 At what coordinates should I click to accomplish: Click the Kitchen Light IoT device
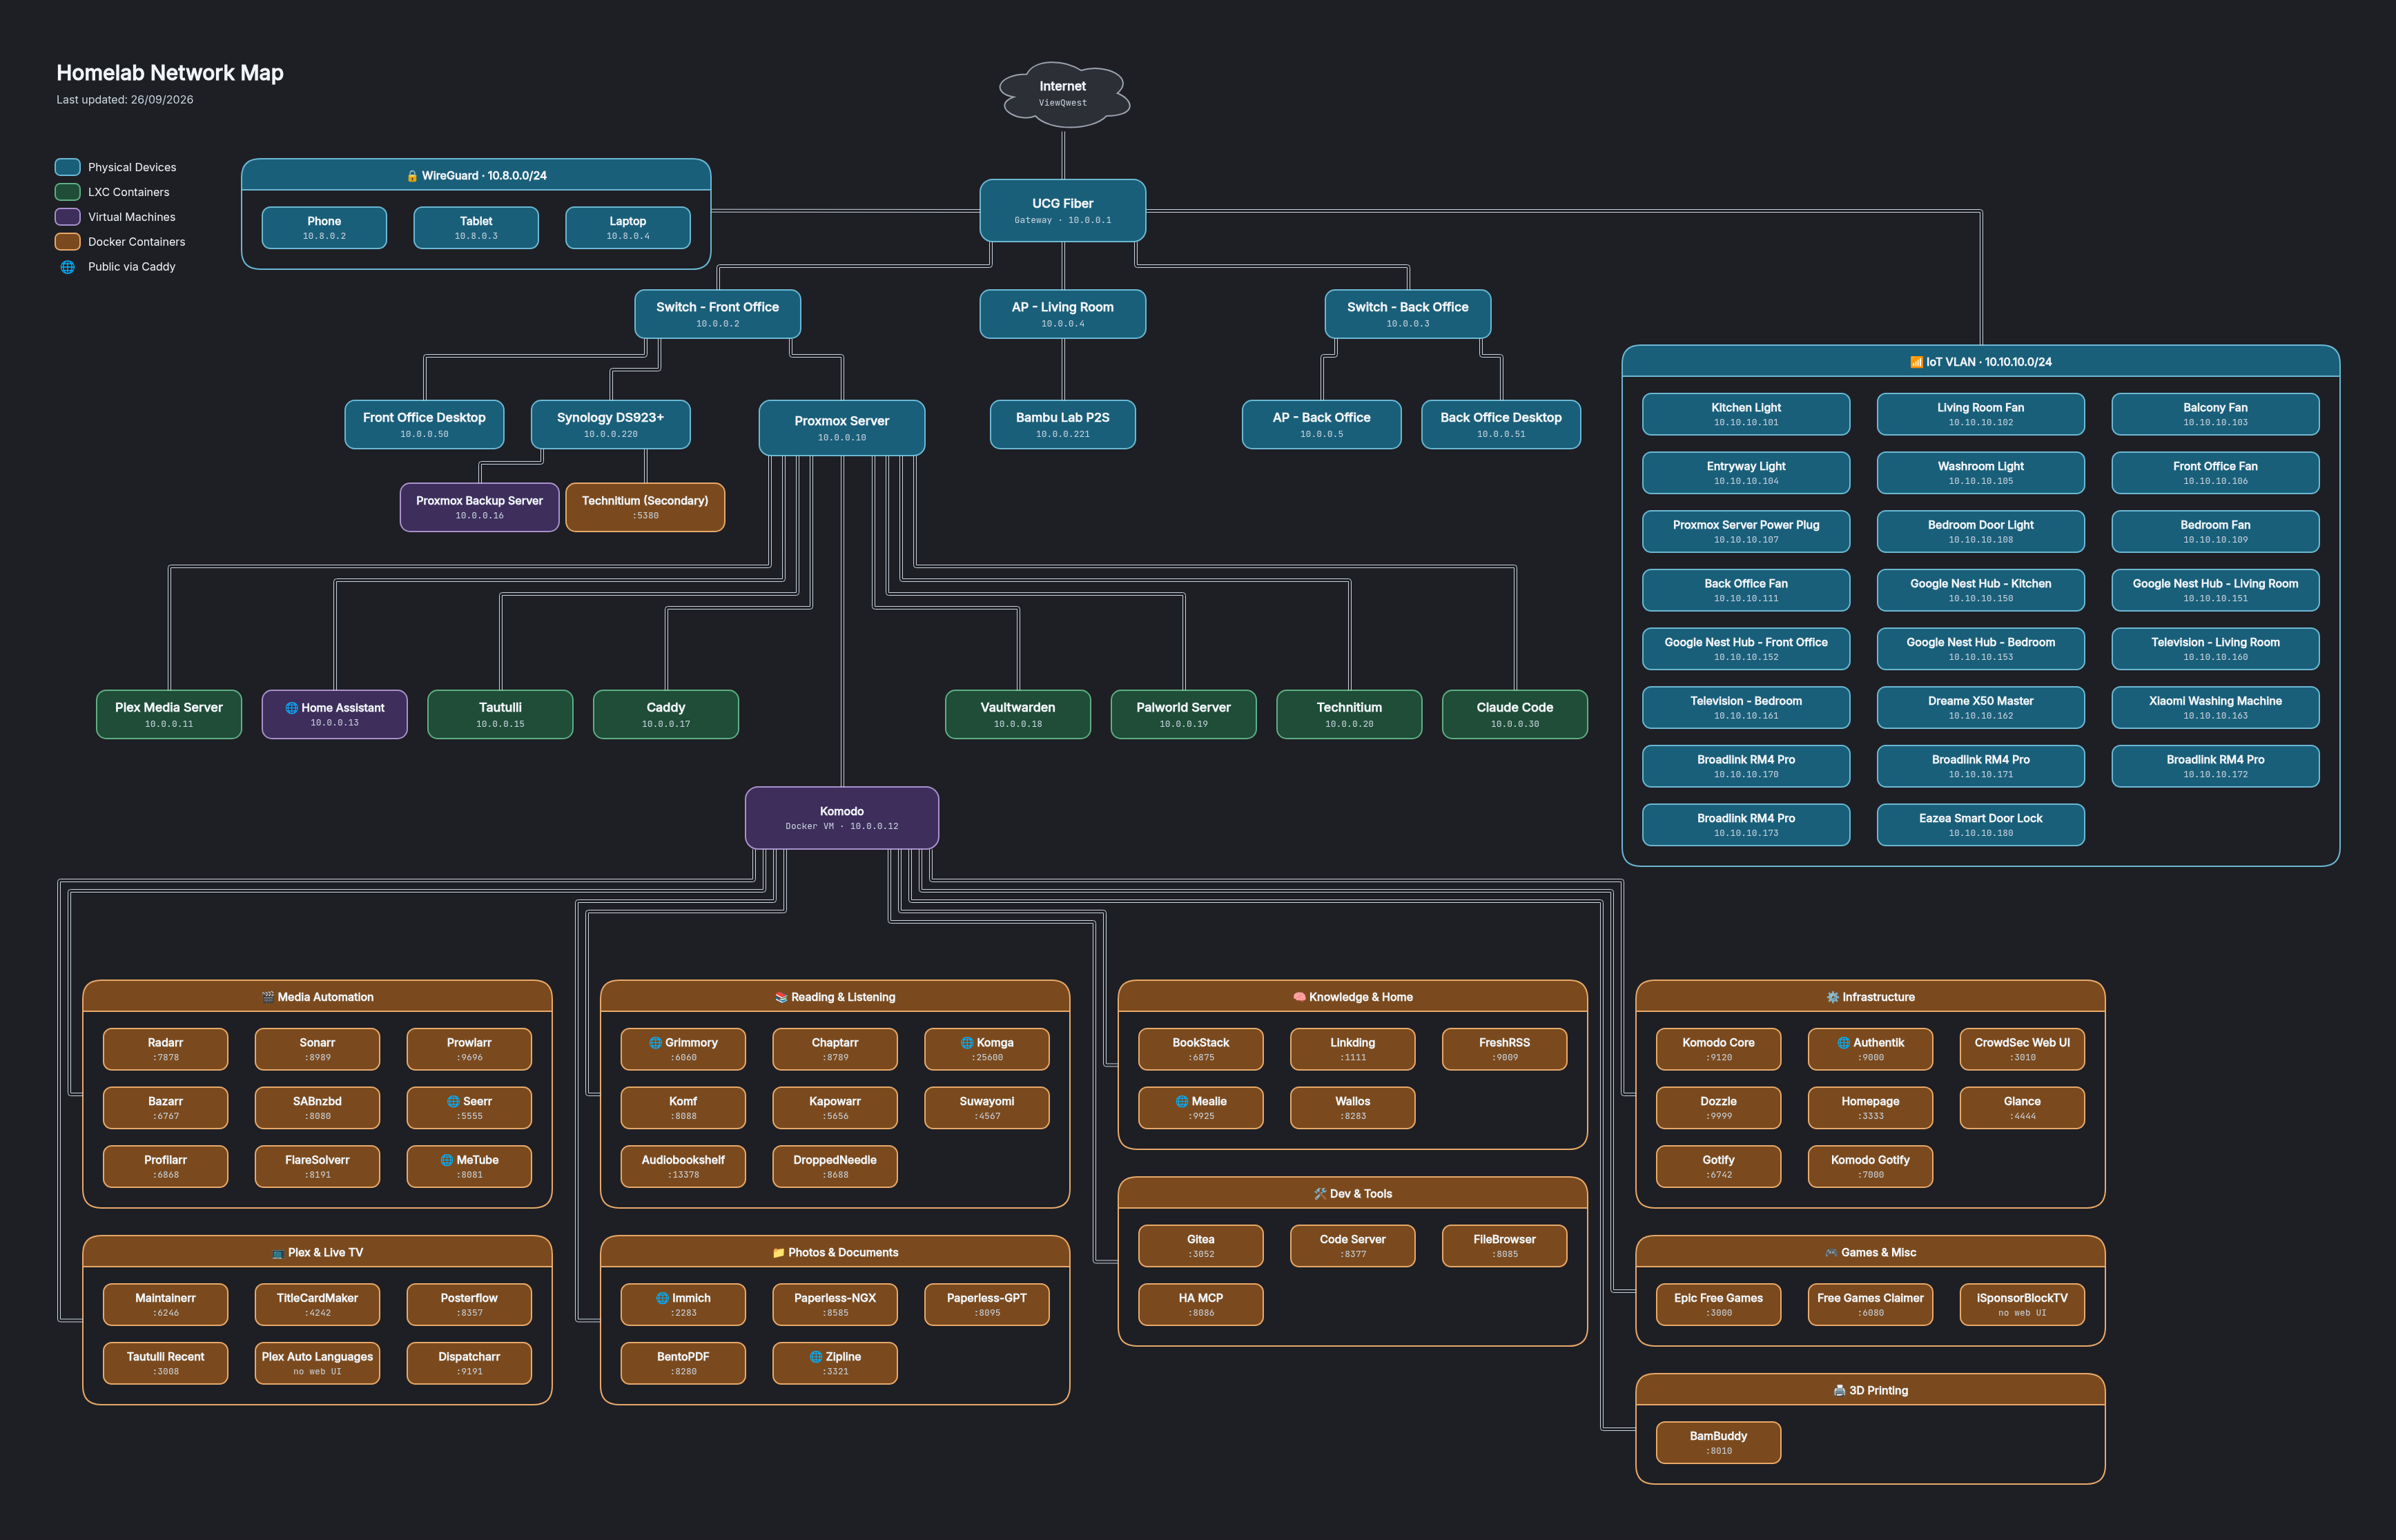click(x=1746, y=414)
